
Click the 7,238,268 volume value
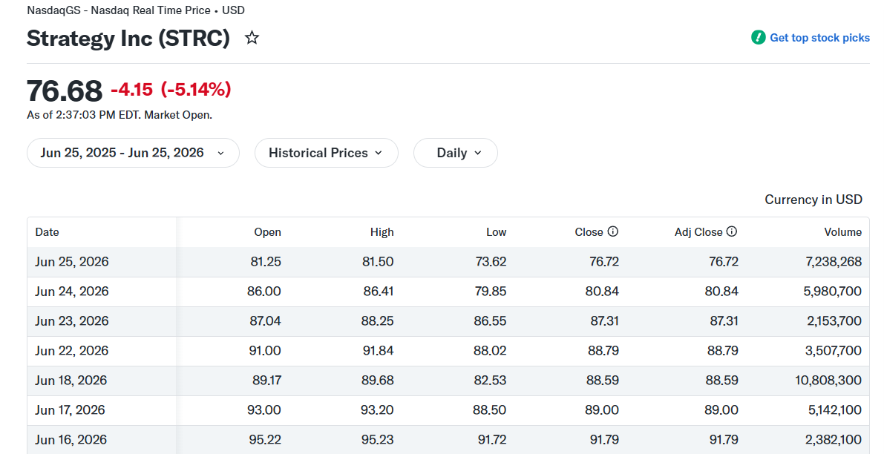tap(834, 261)
